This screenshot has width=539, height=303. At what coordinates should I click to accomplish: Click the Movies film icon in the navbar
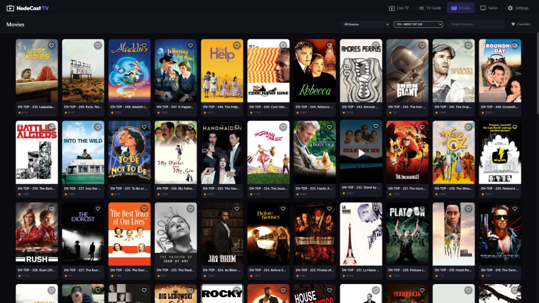454,8
